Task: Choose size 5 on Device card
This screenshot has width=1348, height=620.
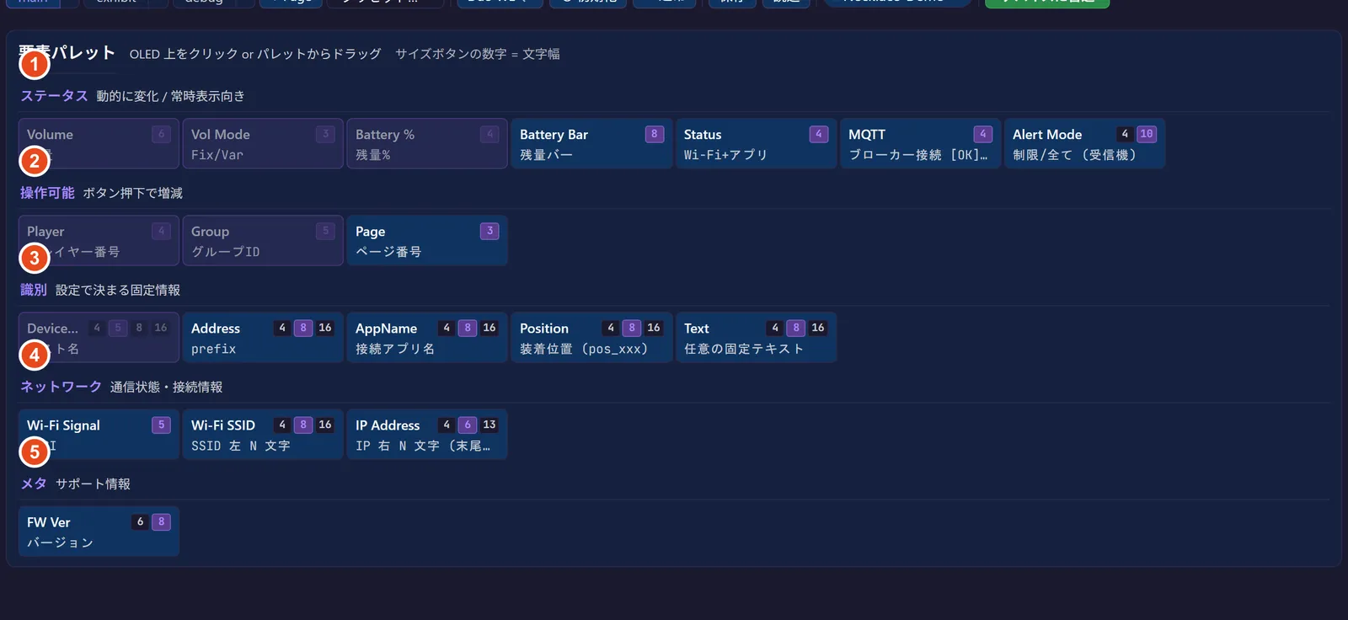Action: 118,328
